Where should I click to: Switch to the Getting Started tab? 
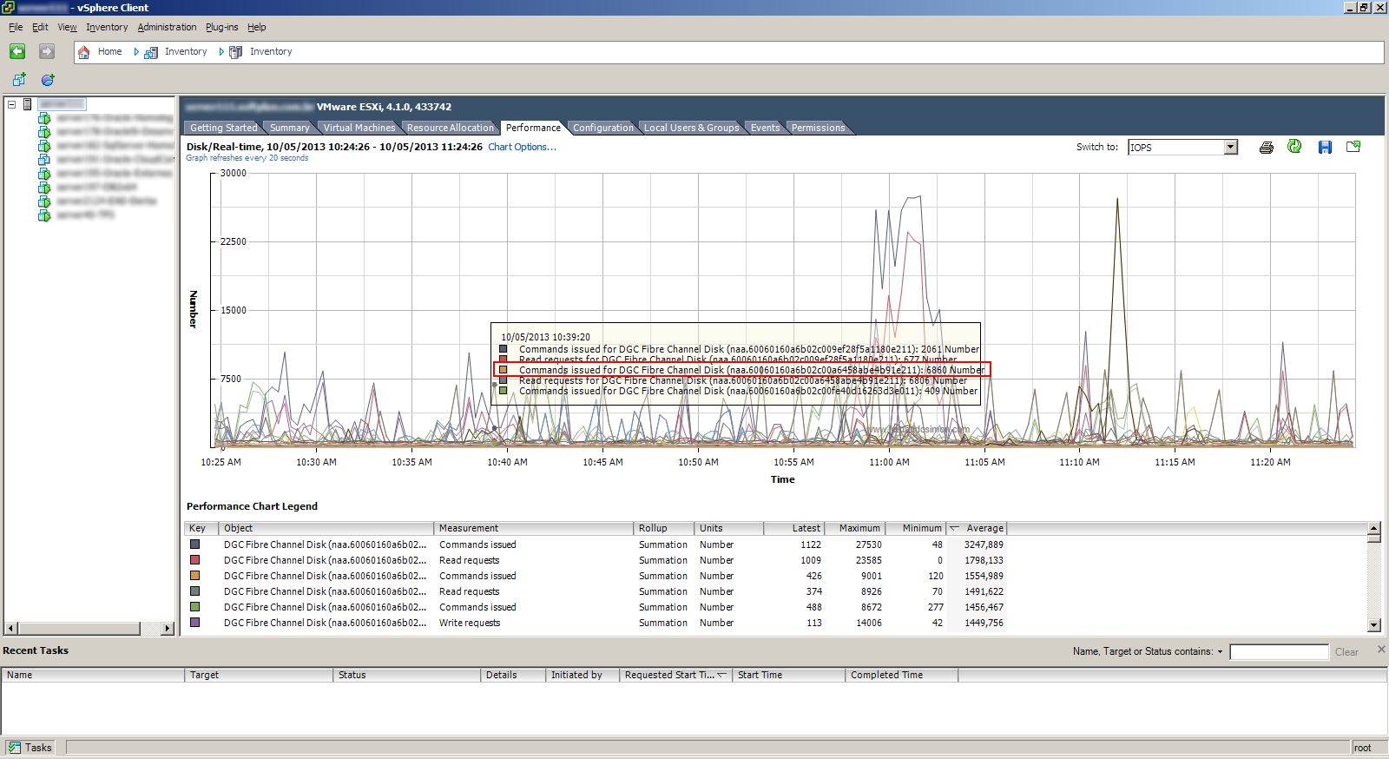(223, 128)
